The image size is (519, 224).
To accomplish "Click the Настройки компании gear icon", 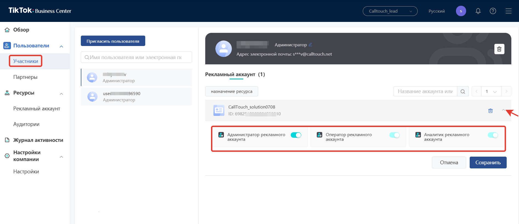I will point(7,156).
